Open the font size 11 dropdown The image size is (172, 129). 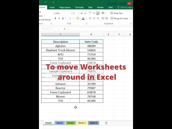(x=78, y=13)
